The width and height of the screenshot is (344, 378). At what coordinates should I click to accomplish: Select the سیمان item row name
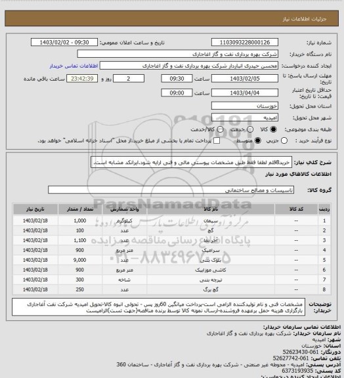pos(211,220)
